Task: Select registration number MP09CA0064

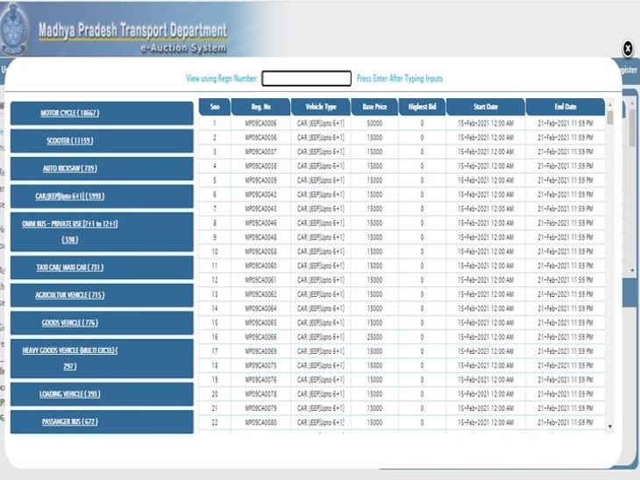Action: [260, 308]
